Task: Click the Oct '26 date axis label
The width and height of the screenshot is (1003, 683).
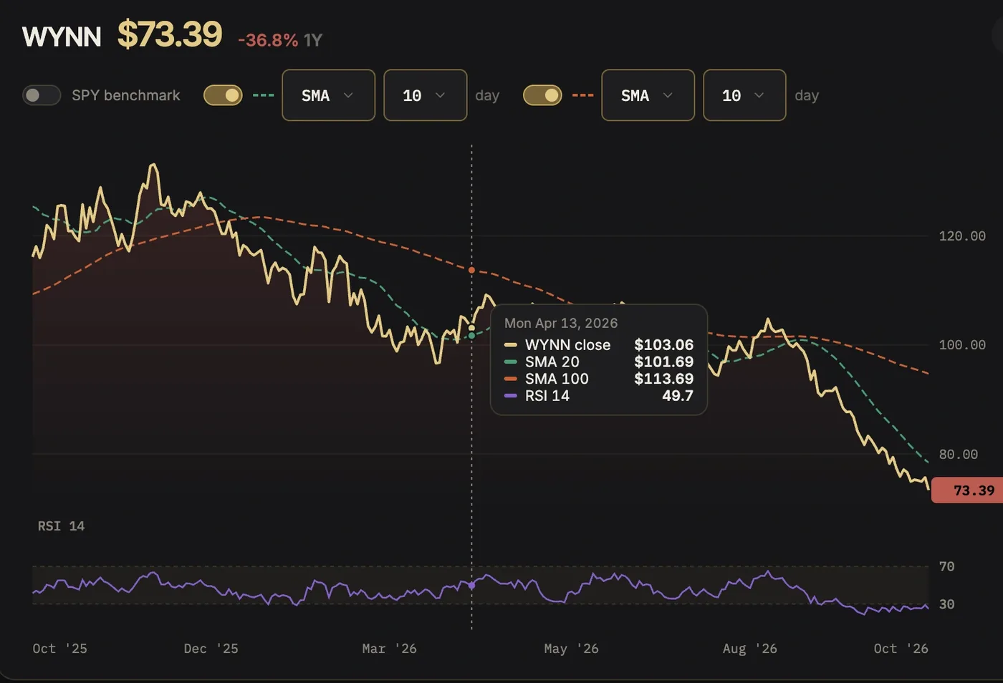Action: [x=901, y=649]
